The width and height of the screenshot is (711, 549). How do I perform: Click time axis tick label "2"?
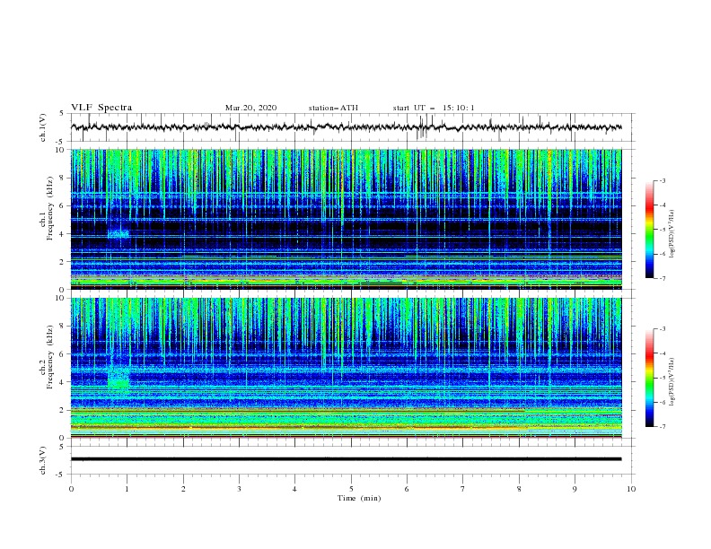click(183, 489)
